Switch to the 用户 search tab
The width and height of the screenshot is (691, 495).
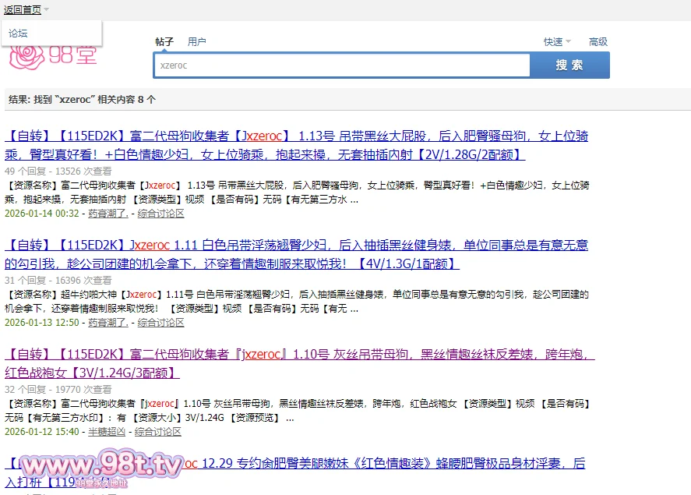click(197, 42)
